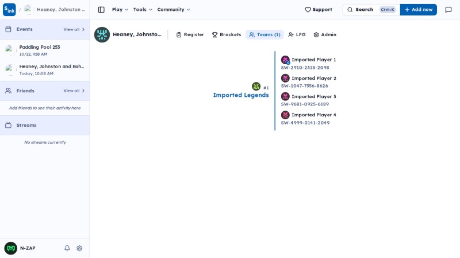This screenshot has width=460, height=258.
Task: Click the Events calendar icon
Action: coord(8,29)
